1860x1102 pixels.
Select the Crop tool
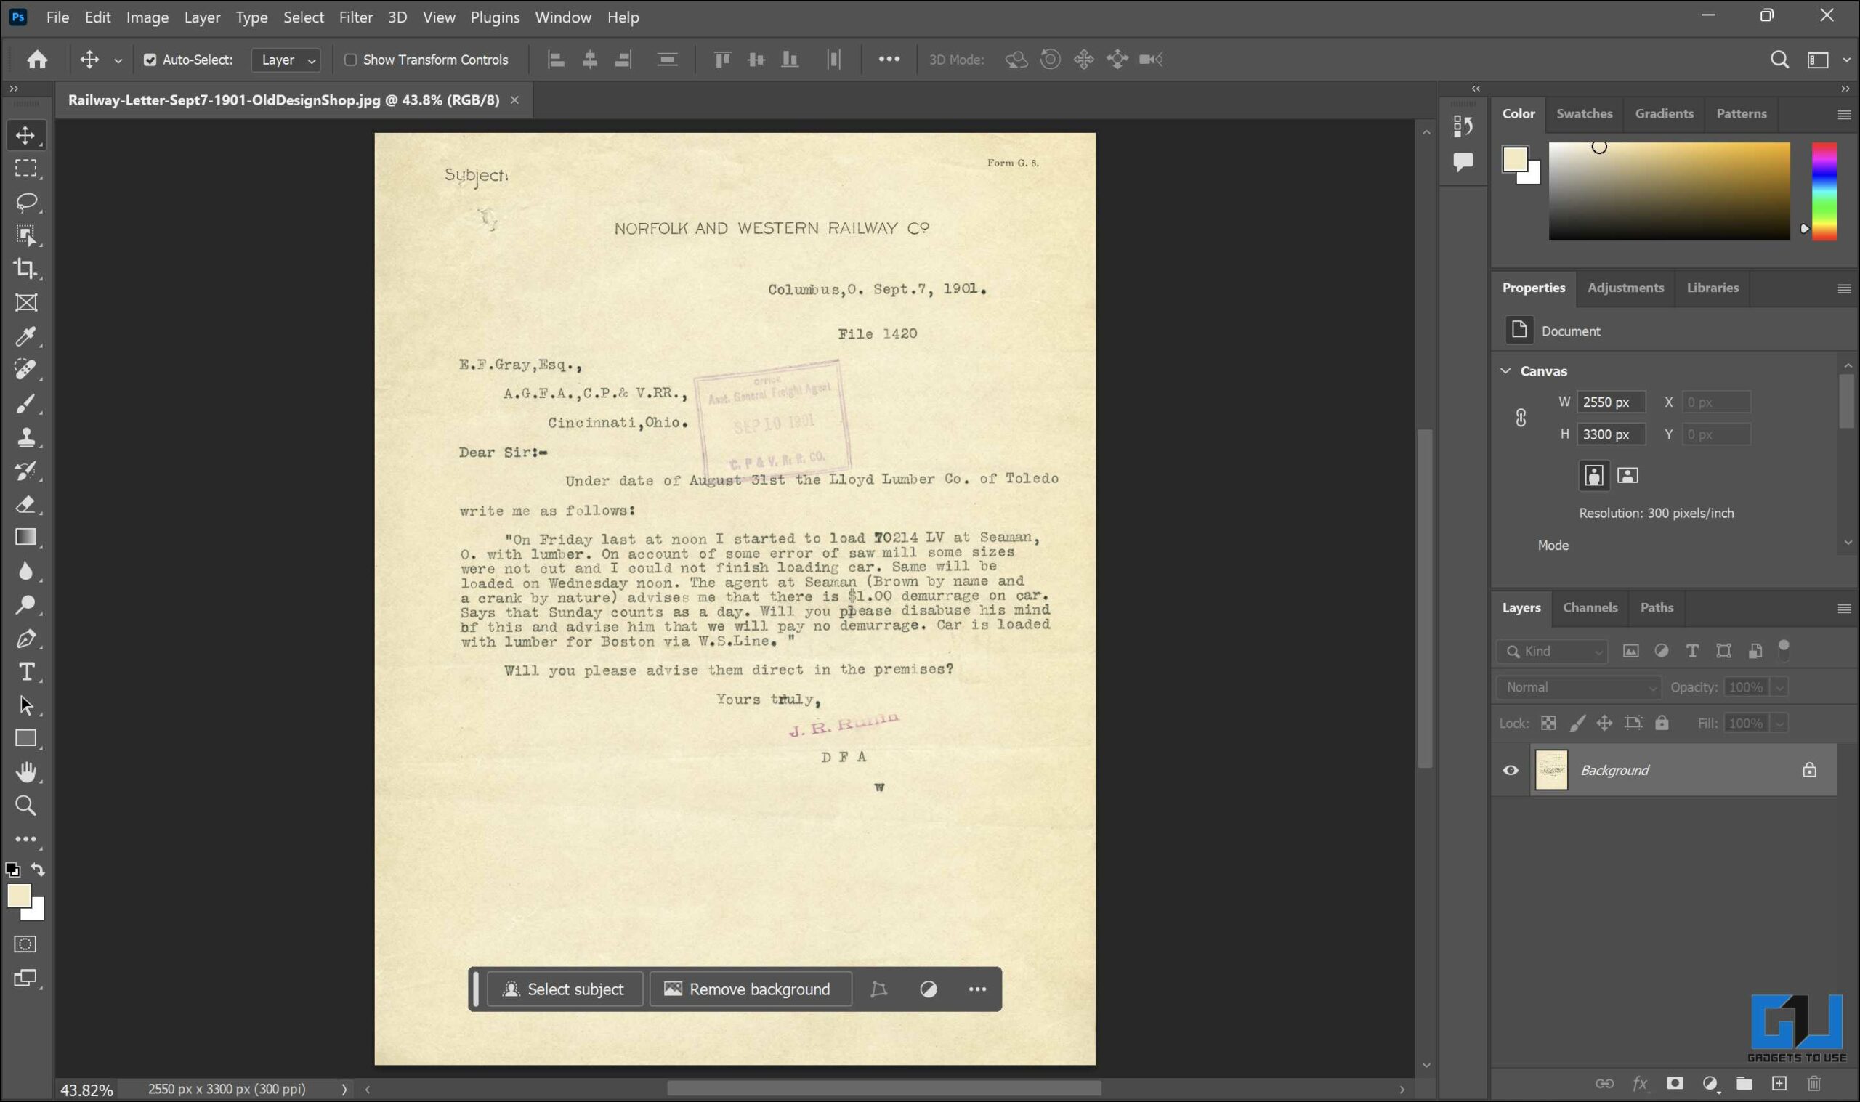(x=26, y=269)
